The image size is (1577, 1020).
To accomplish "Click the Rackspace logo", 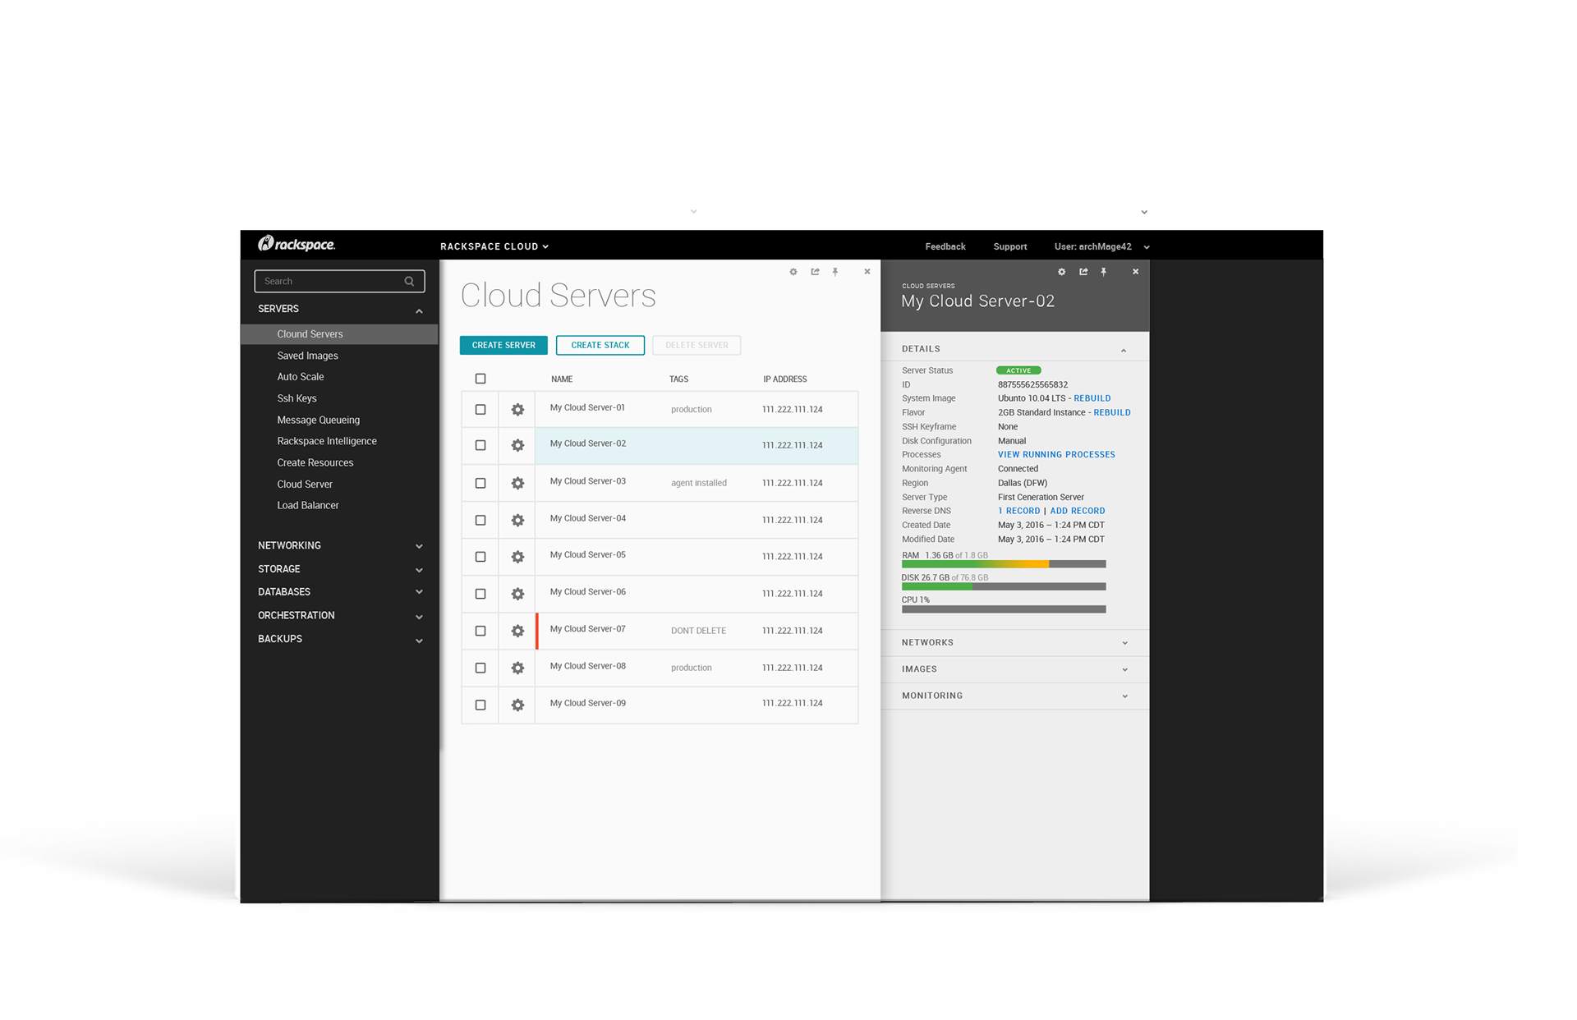I will tap(297, 244).
